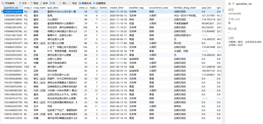
Task: Select the cell '裂果。'
Action: [x=62, y=15]
